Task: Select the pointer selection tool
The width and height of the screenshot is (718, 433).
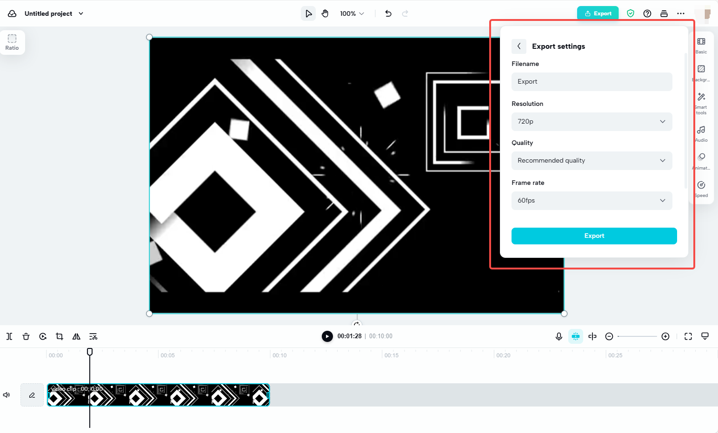Action: pos(308,13)
